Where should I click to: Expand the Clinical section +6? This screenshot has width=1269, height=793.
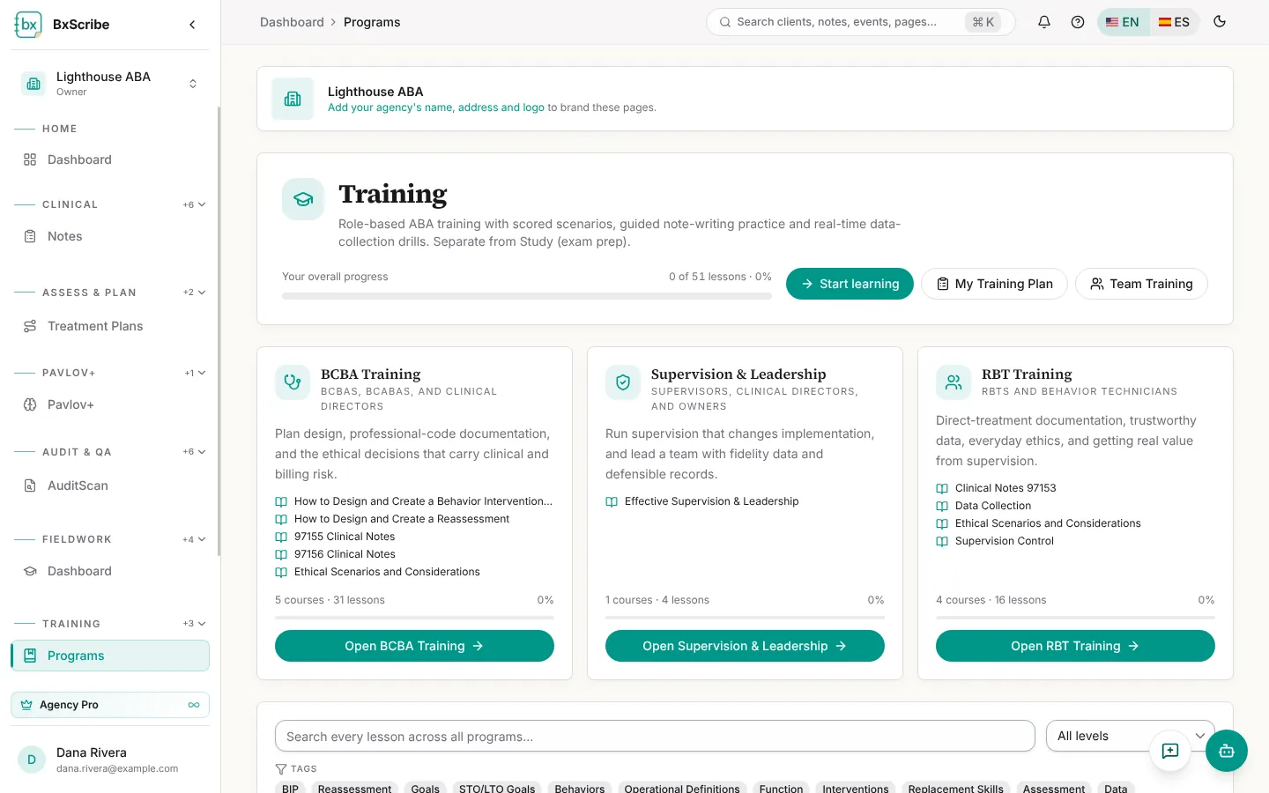tap(195, 204)
